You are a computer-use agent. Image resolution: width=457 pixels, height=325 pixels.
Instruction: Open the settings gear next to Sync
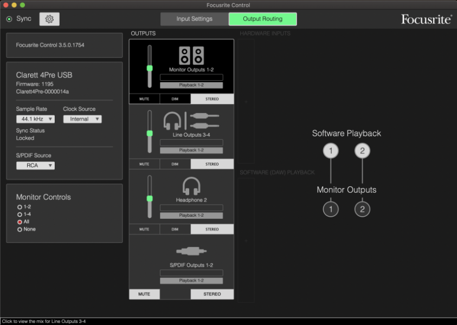click(49, 18)
